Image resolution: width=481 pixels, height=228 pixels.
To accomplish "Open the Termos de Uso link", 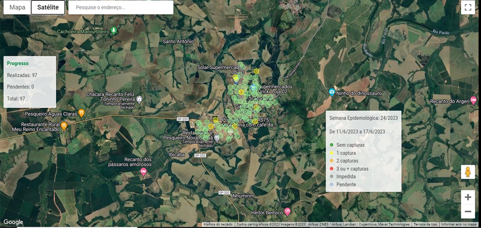I will click(425, 224).
